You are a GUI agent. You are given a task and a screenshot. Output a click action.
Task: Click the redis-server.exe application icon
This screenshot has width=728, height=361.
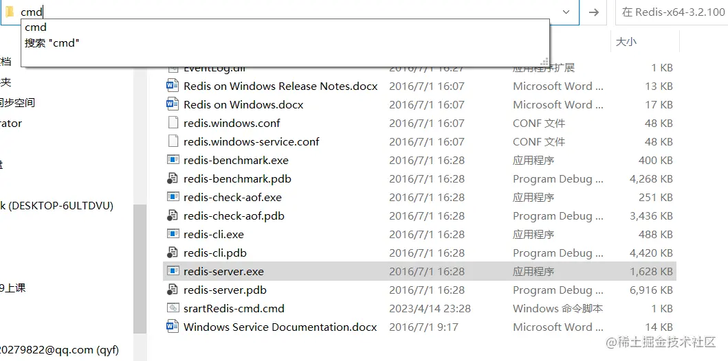tap(173, 271)
